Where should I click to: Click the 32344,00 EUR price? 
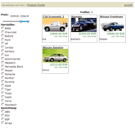coord(87,34)
